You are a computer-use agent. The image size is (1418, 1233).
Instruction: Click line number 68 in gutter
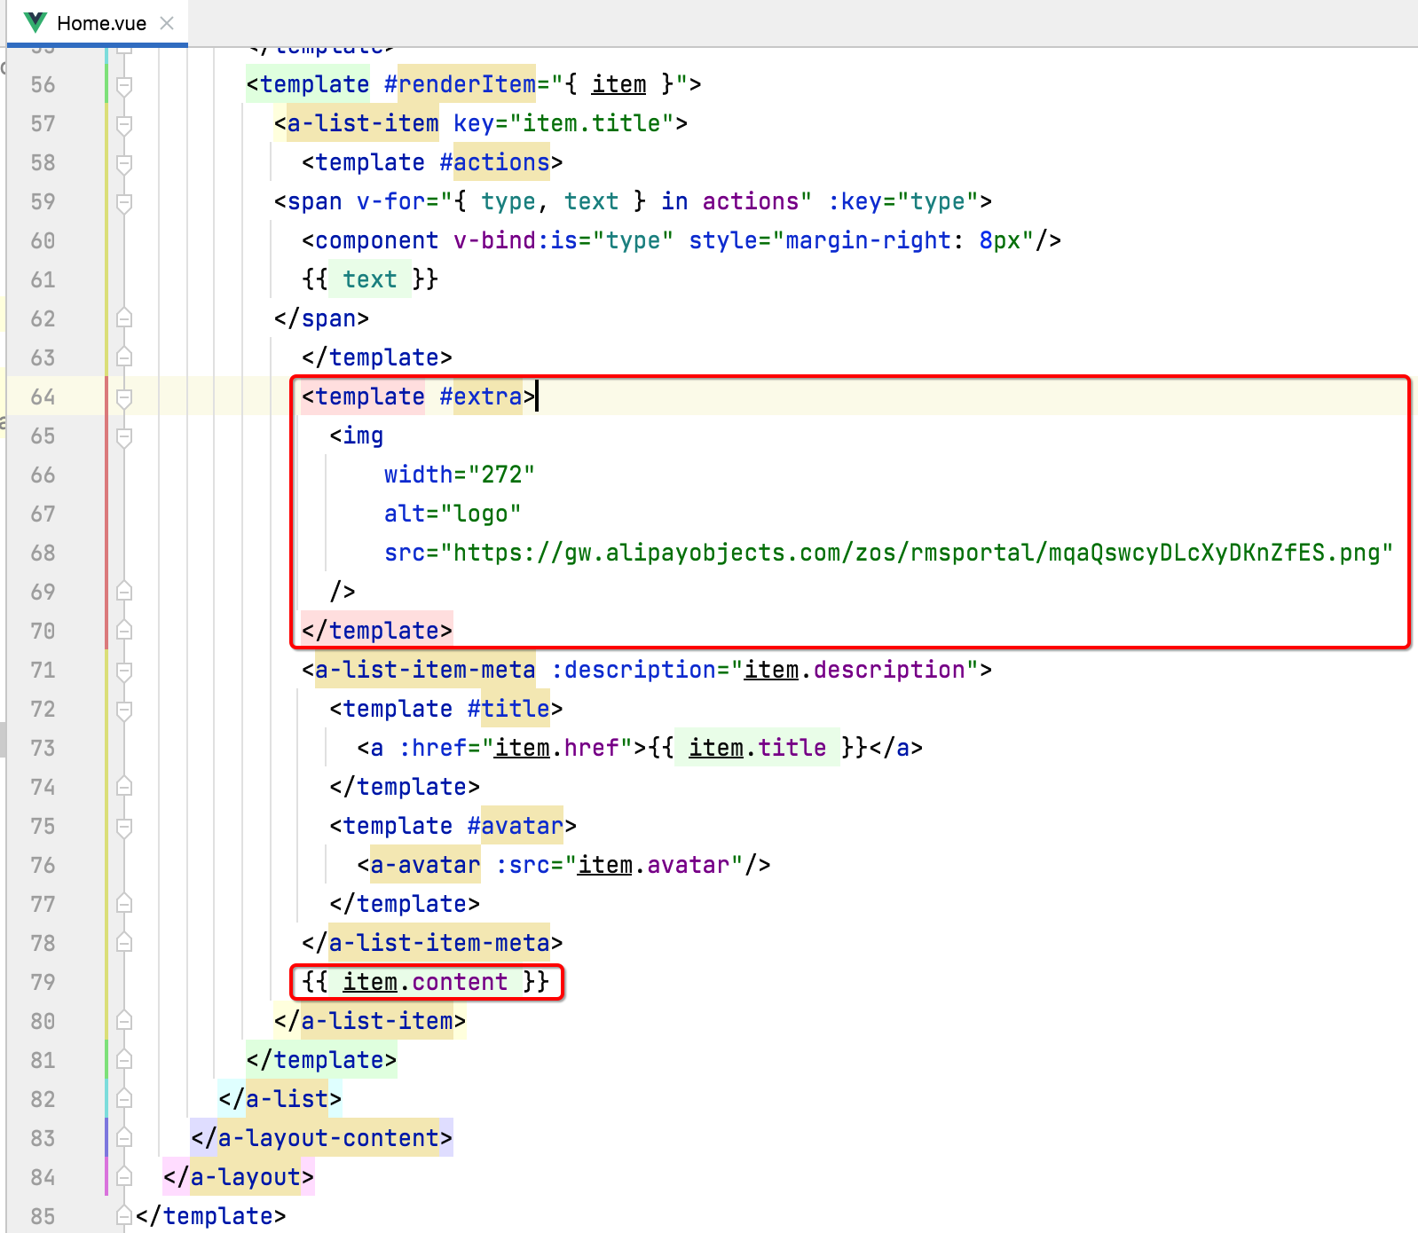click(43, 553)
